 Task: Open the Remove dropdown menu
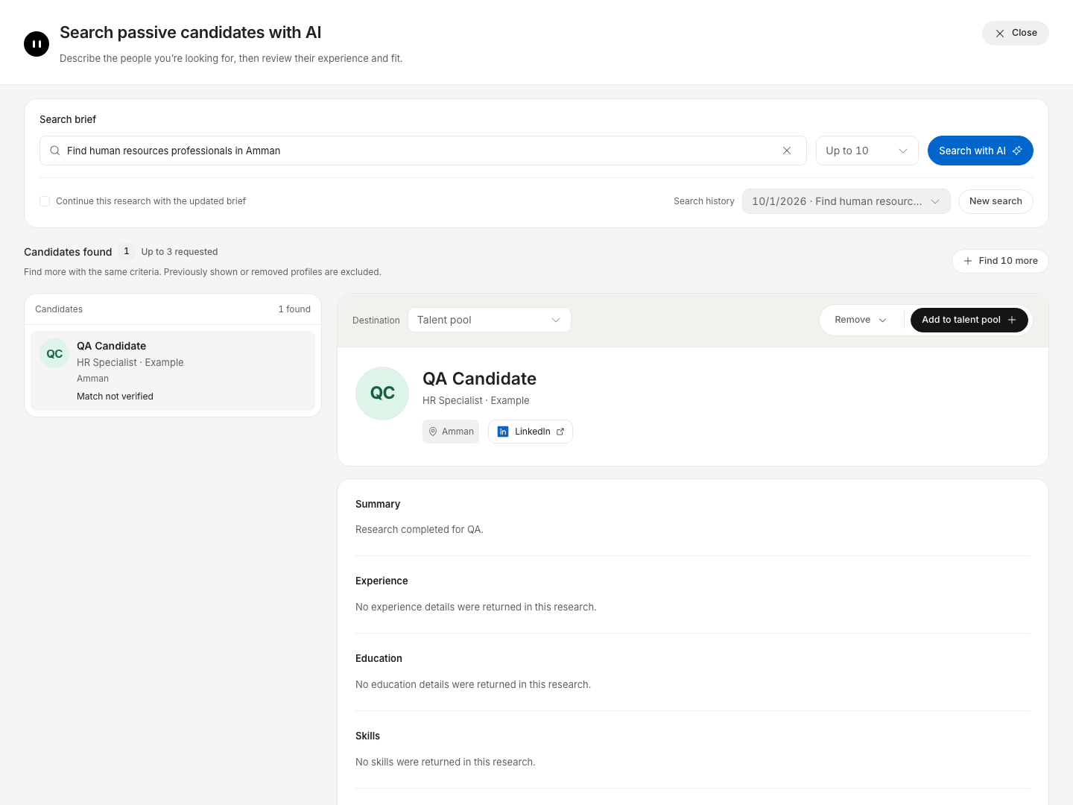click(x=861, y=320)
